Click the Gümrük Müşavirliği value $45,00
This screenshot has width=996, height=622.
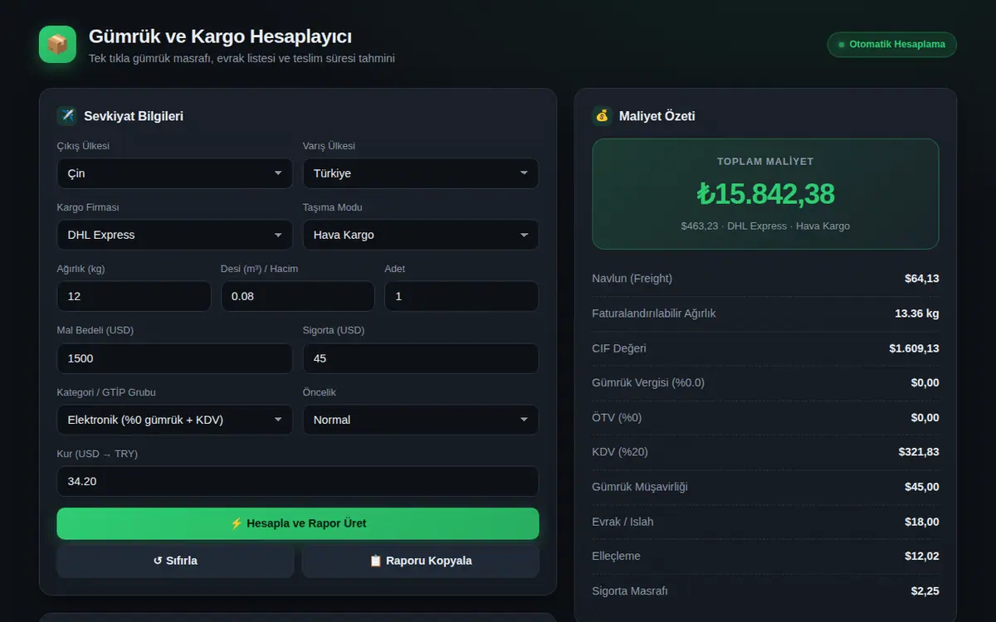[922, 487]
